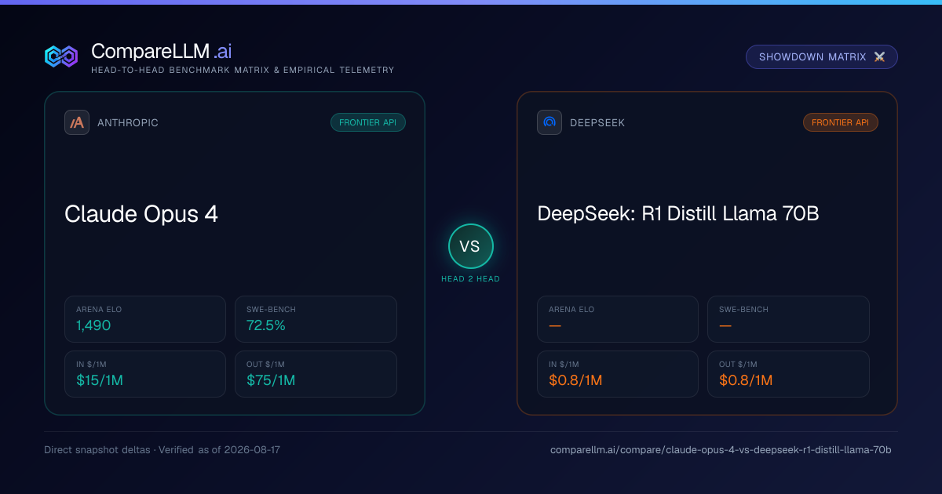Click the DEEPSEEK vendor label
The image size is (942, 494).
point(597,123)
